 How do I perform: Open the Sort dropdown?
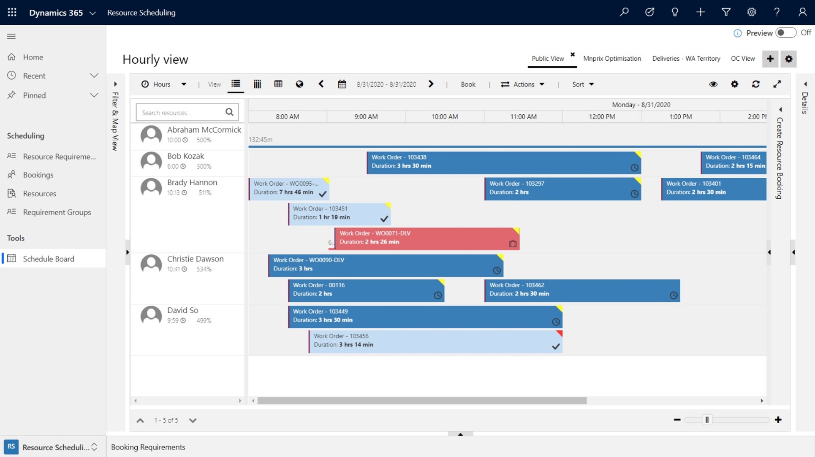(583, 84)
